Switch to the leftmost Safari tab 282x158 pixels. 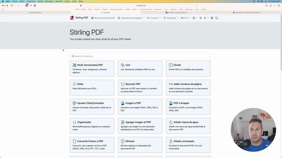(x=36, y=13)
